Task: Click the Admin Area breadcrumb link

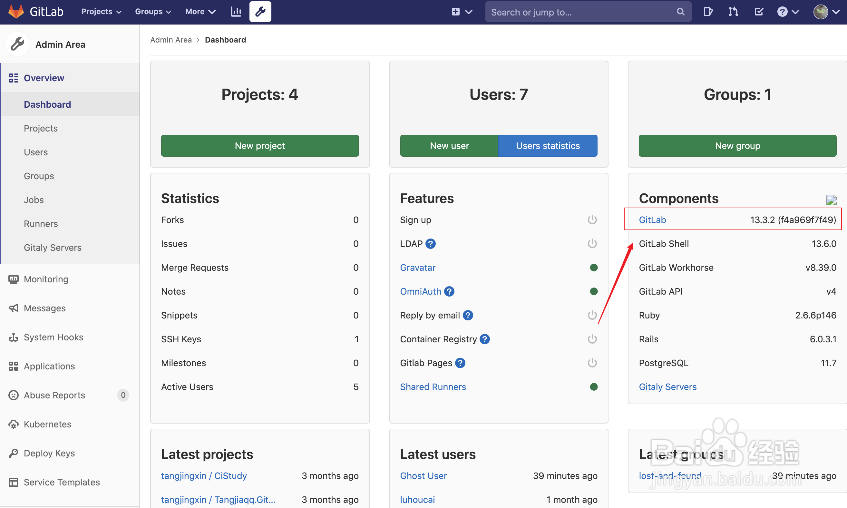Action: (x=171, y=40)
